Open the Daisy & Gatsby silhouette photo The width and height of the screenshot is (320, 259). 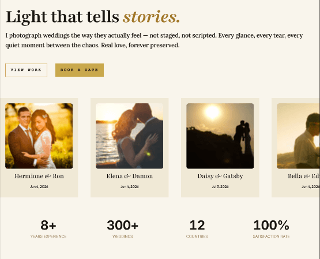220,136
